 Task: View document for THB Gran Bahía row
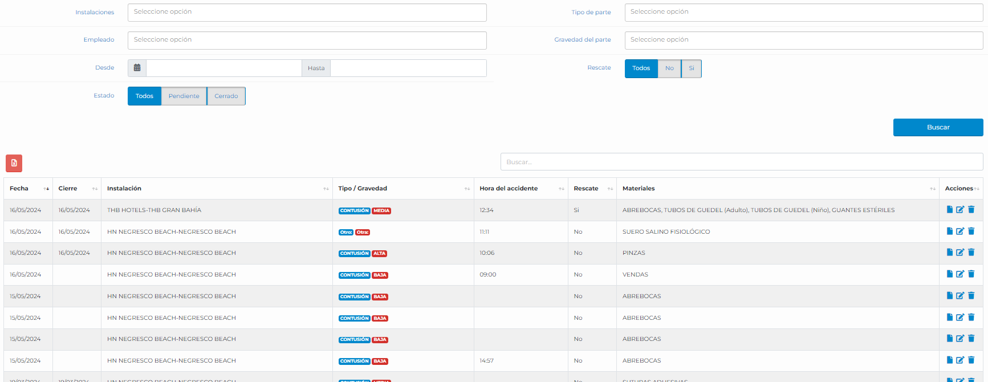(949, 210)
